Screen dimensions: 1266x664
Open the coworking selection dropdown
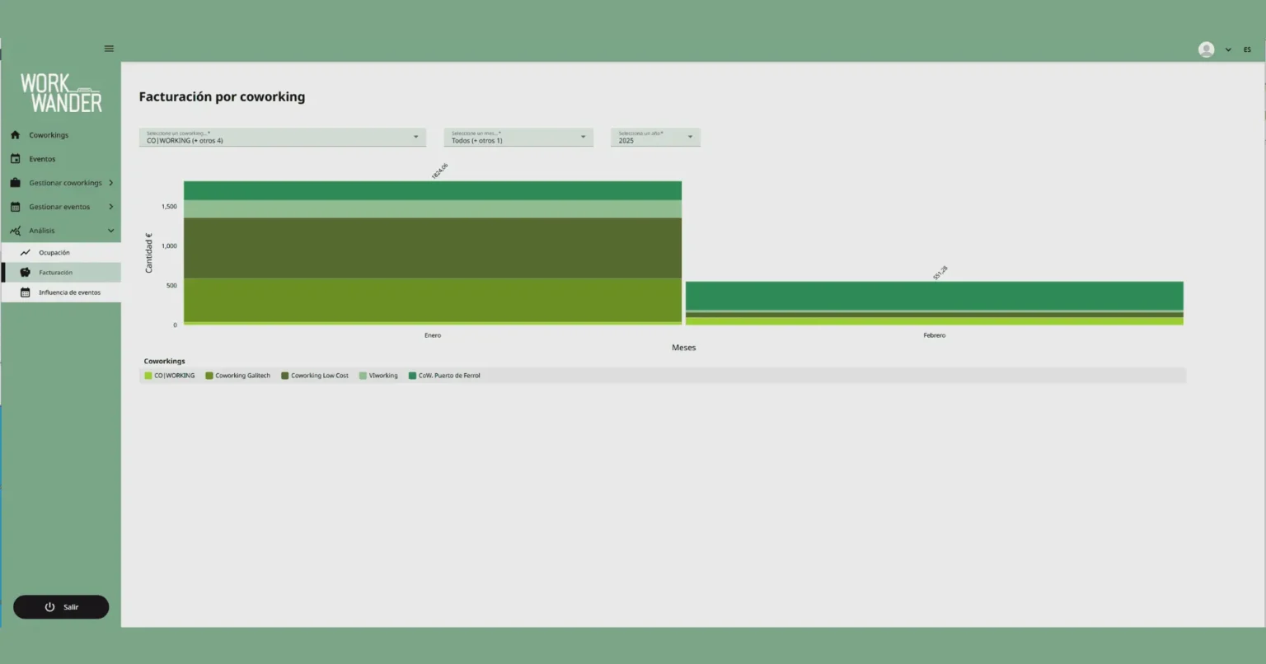tap(282, 137)
